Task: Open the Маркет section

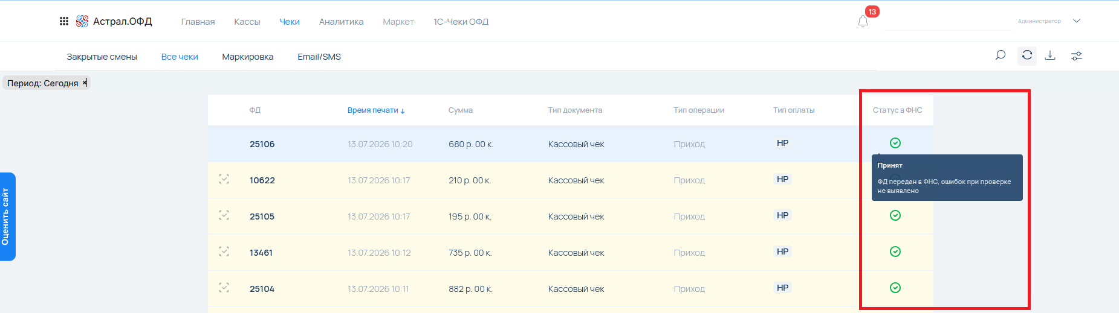Action: coord(398,22)
